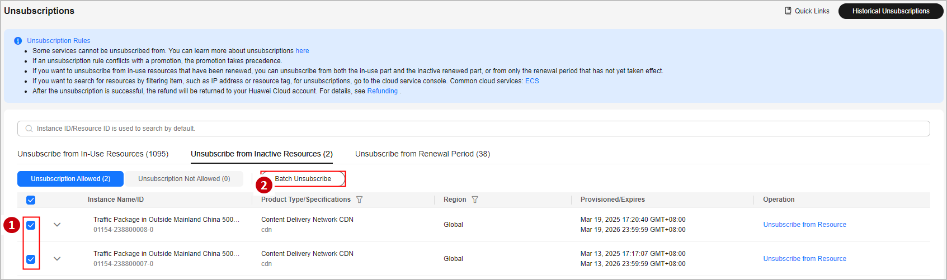Toggle the select-all header checkbox

coord(31,200)
